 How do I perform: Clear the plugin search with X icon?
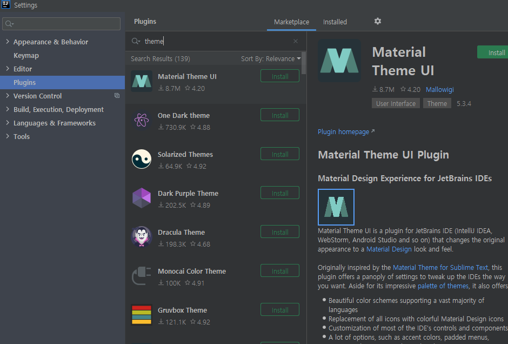(x=296, y=41)
